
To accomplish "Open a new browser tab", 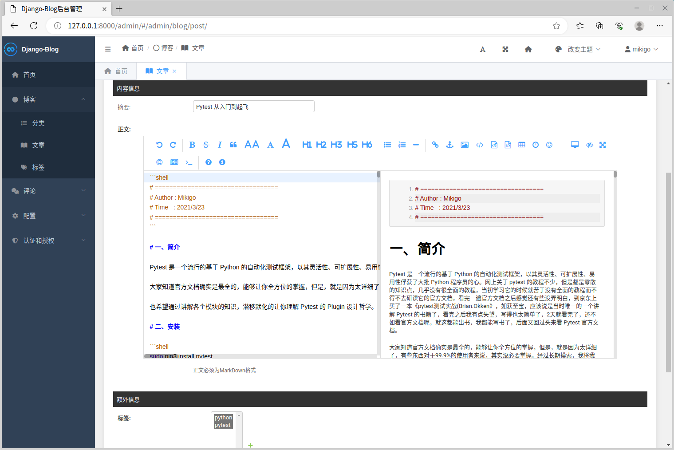I will point(119,8).
